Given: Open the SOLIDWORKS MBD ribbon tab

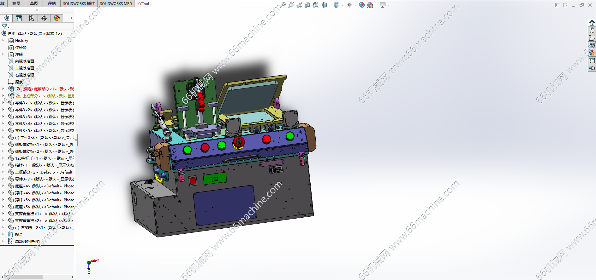Looking at the screenshot, I should [x=116, y=3].
